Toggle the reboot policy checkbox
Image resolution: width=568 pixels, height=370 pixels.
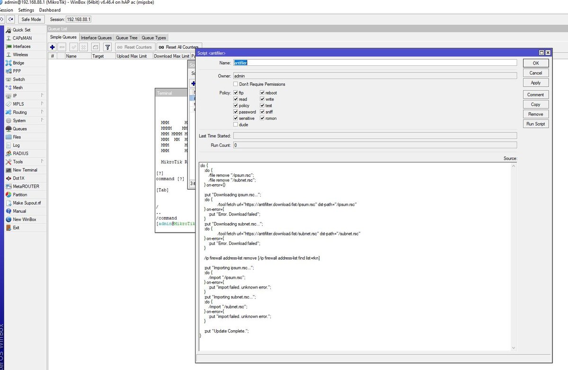coord(262,93)
